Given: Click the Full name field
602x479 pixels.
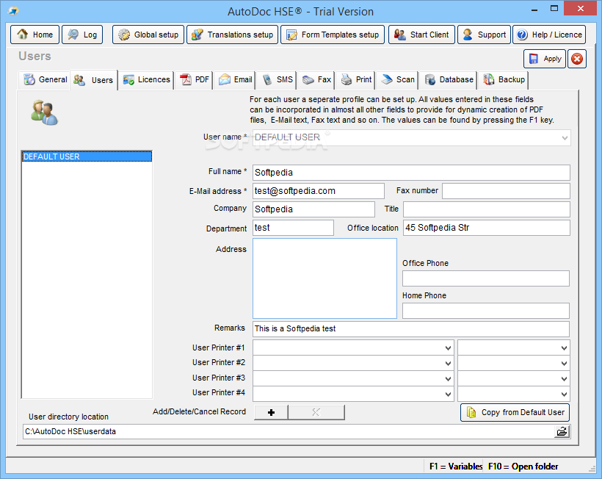Looking at the screenshot, I should (411, 173).
